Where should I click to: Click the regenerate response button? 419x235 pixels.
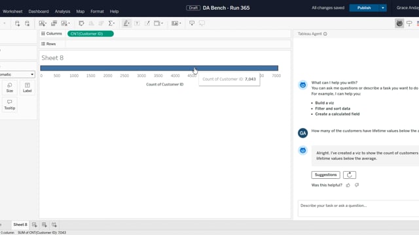[349, 175]
